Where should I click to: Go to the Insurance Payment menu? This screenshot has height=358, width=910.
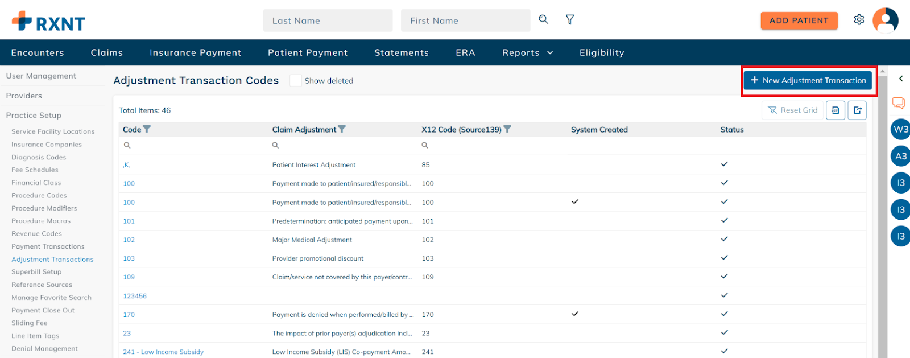(195, 52)
